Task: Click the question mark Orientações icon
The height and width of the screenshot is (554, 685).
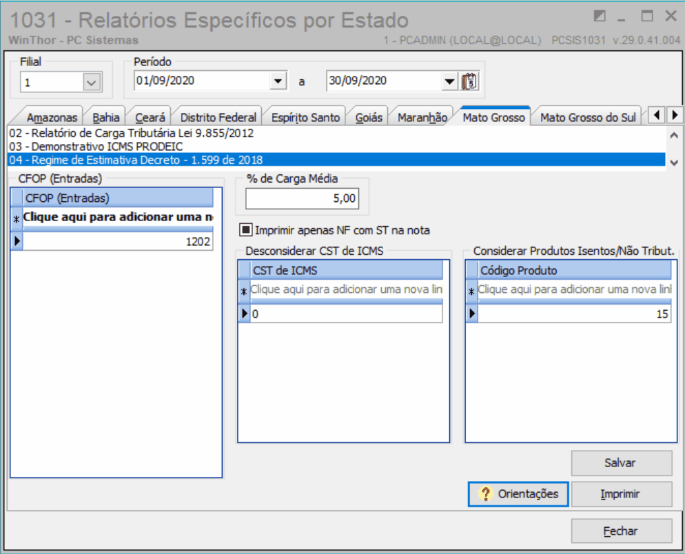Action: point(485,493)
